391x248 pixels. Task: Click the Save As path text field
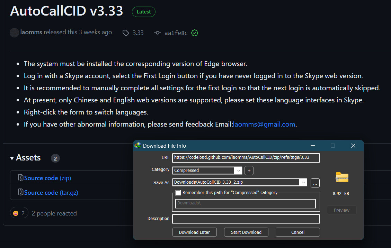click(x=236, y=182)
